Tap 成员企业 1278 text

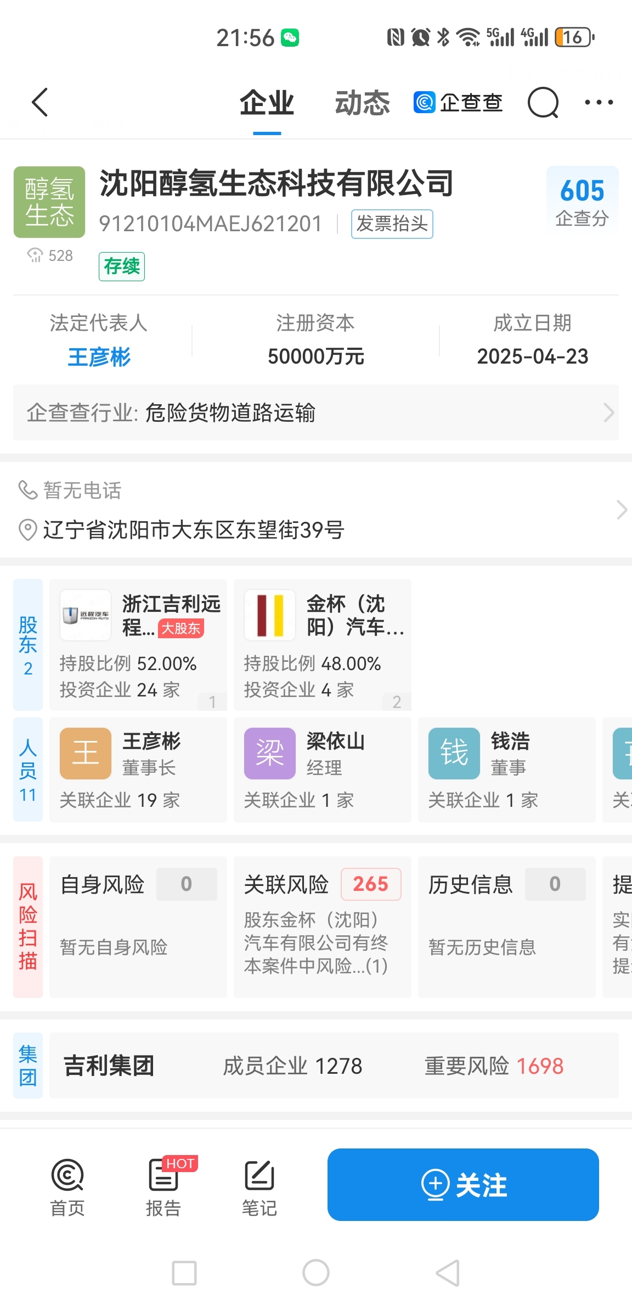pyautogui.click(x=292, y=1066)
